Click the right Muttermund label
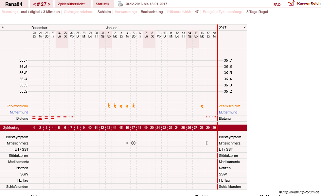Viewport: 321px width, 196px height. coord(228,112)
